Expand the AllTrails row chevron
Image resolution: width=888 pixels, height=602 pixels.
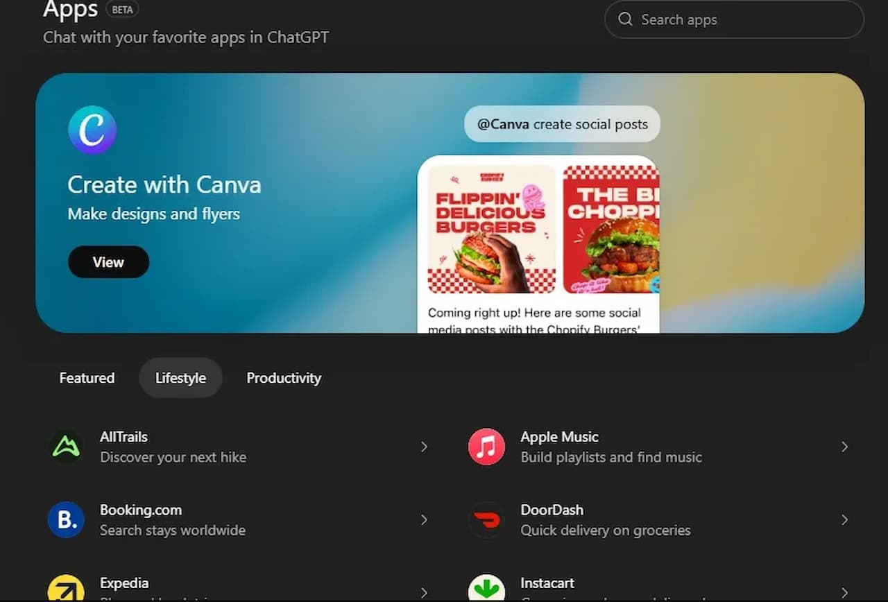424,447
